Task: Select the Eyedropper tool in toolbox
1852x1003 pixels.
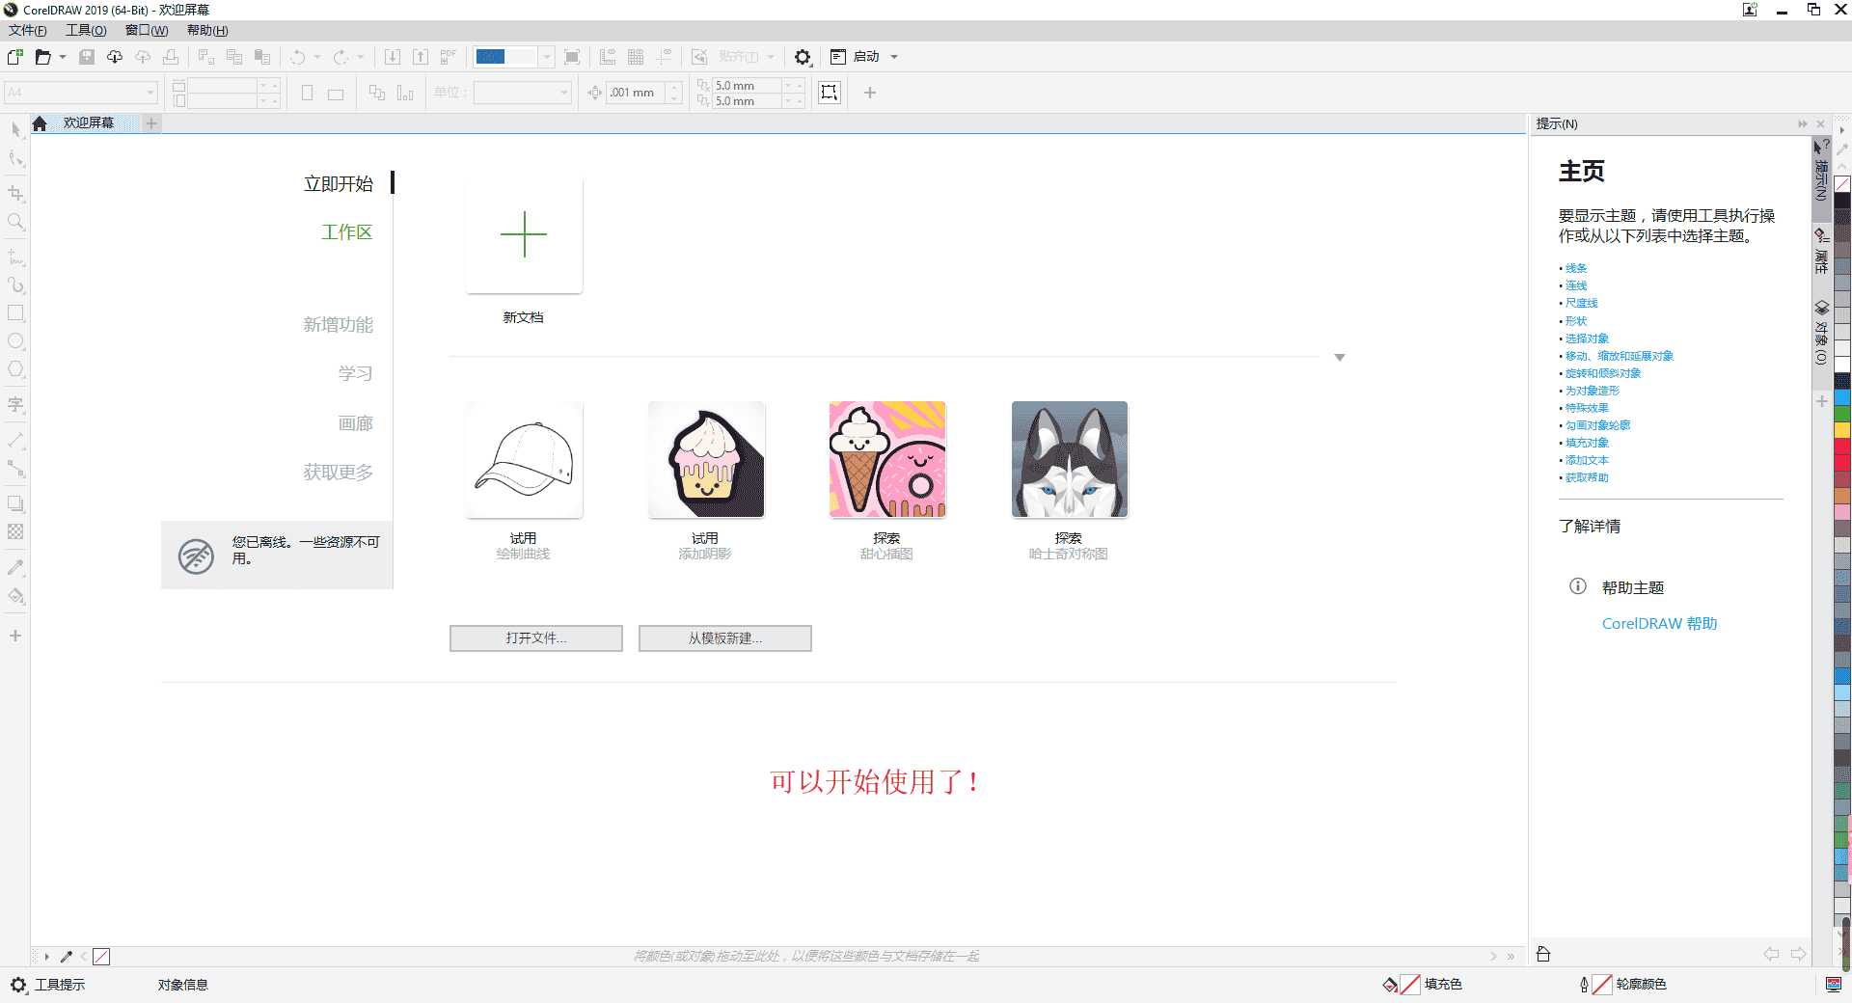Action: 15,567
